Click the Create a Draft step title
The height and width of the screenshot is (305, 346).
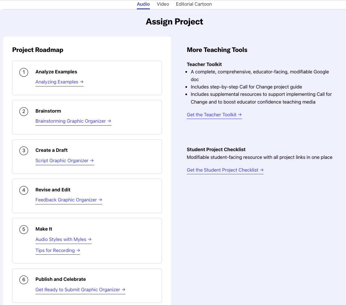[52, 150]
